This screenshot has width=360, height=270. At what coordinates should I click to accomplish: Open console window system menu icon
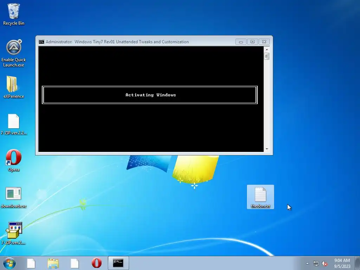tap(41, 42)
